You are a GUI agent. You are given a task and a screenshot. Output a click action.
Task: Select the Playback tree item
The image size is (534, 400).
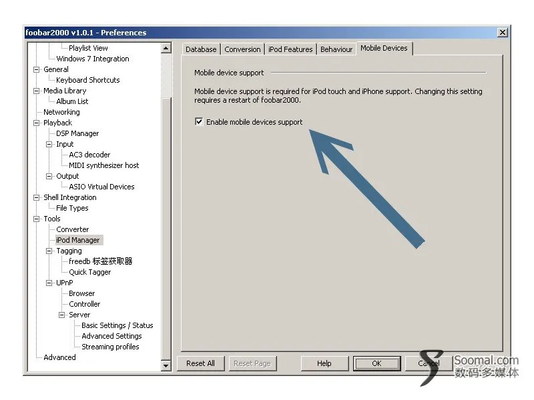(57, 123)
